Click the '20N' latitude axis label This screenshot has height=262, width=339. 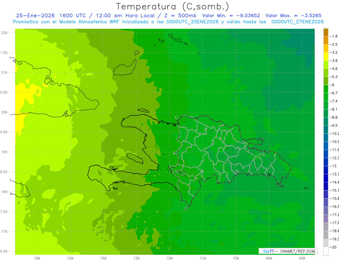pos(4,112)
